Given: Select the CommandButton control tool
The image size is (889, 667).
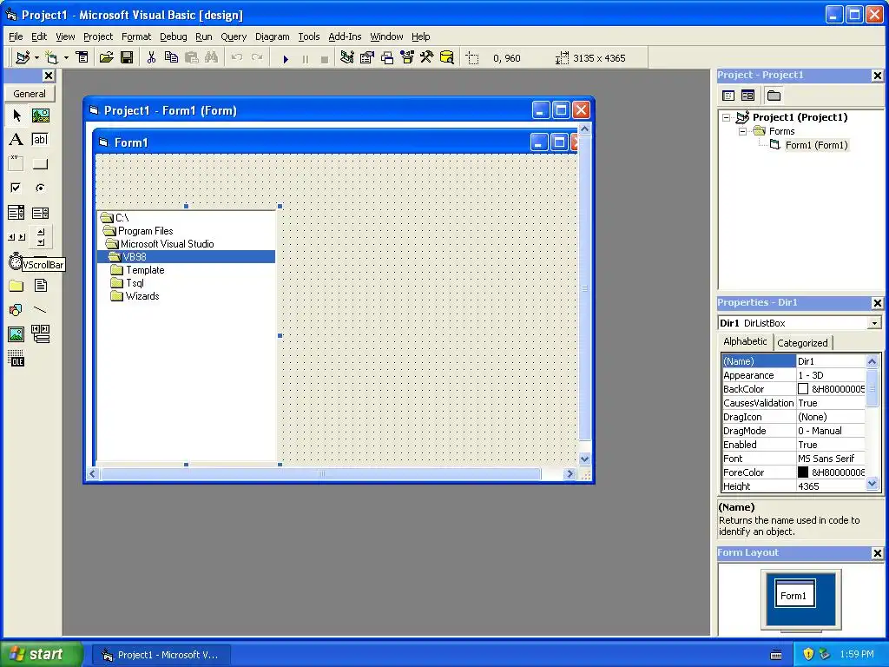Looking at the screenshot, I should click(40, 164).
